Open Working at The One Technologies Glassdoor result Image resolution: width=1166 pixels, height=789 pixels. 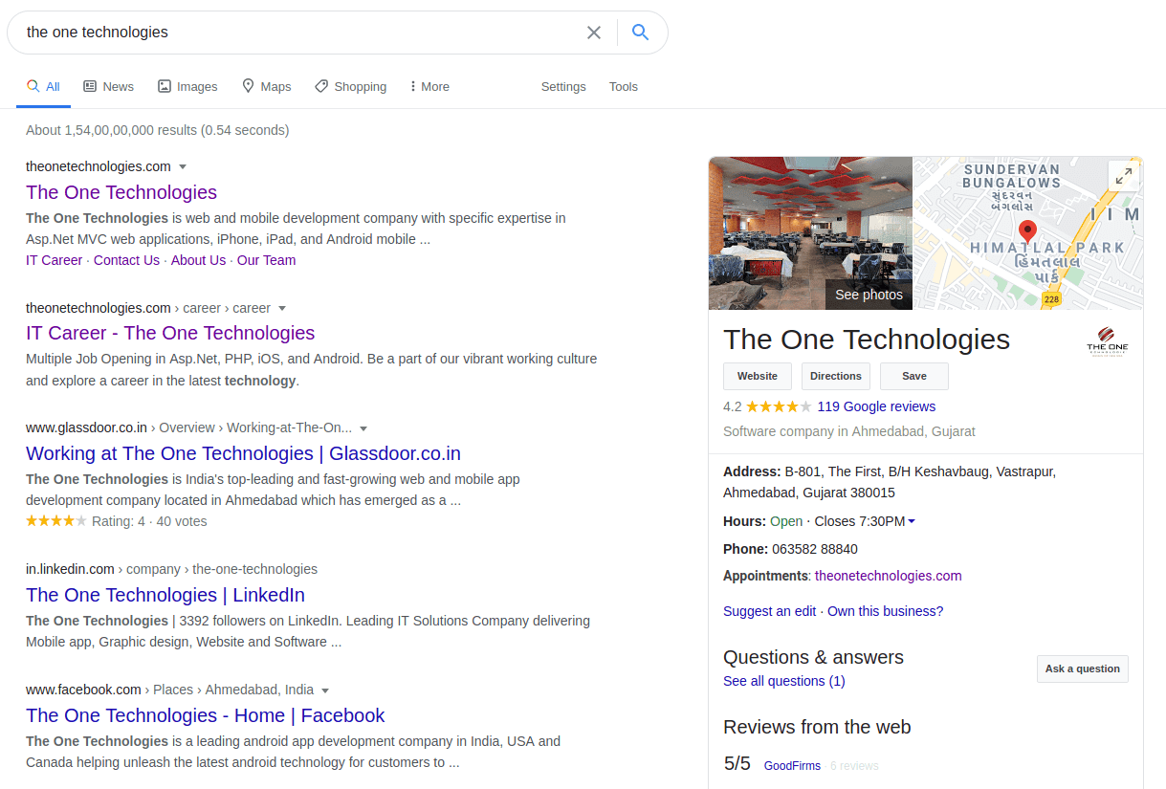tap(243, 453)
